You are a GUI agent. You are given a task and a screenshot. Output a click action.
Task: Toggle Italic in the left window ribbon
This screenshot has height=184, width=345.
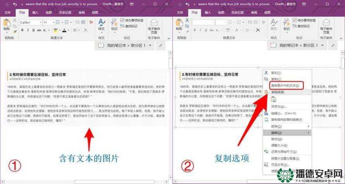click(x=28, y=30)
